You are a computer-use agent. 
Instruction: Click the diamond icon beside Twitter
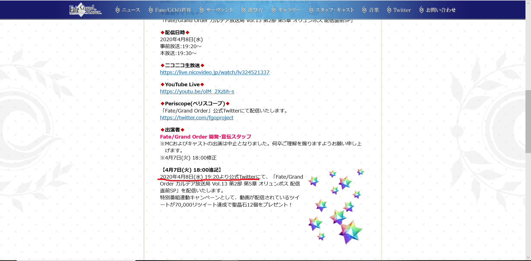[389, 10]
